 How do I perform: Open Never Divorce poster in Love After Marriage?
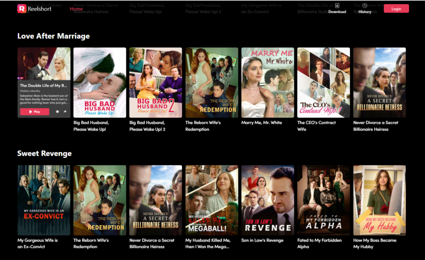pos(379,82)
